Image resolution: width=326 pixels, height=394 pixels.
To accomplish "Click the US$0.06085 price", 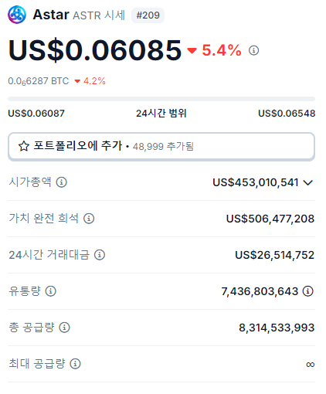I will [95, 50].
